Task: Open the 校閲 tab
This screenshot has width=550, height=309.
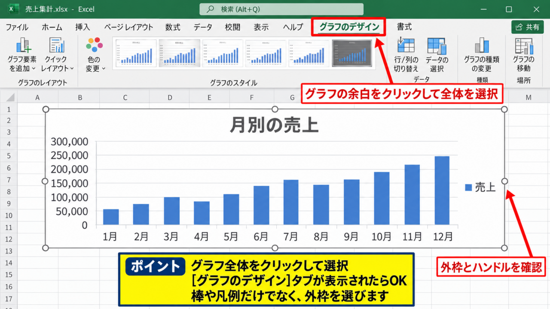Action: 233,27
